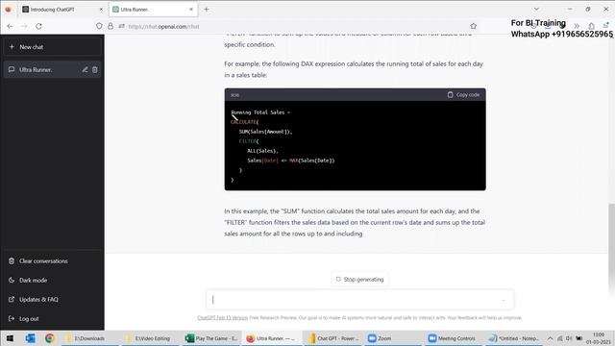This screenshot has height=346, width=615.
Task: Click the network tray icon
Action: (559, 338)
